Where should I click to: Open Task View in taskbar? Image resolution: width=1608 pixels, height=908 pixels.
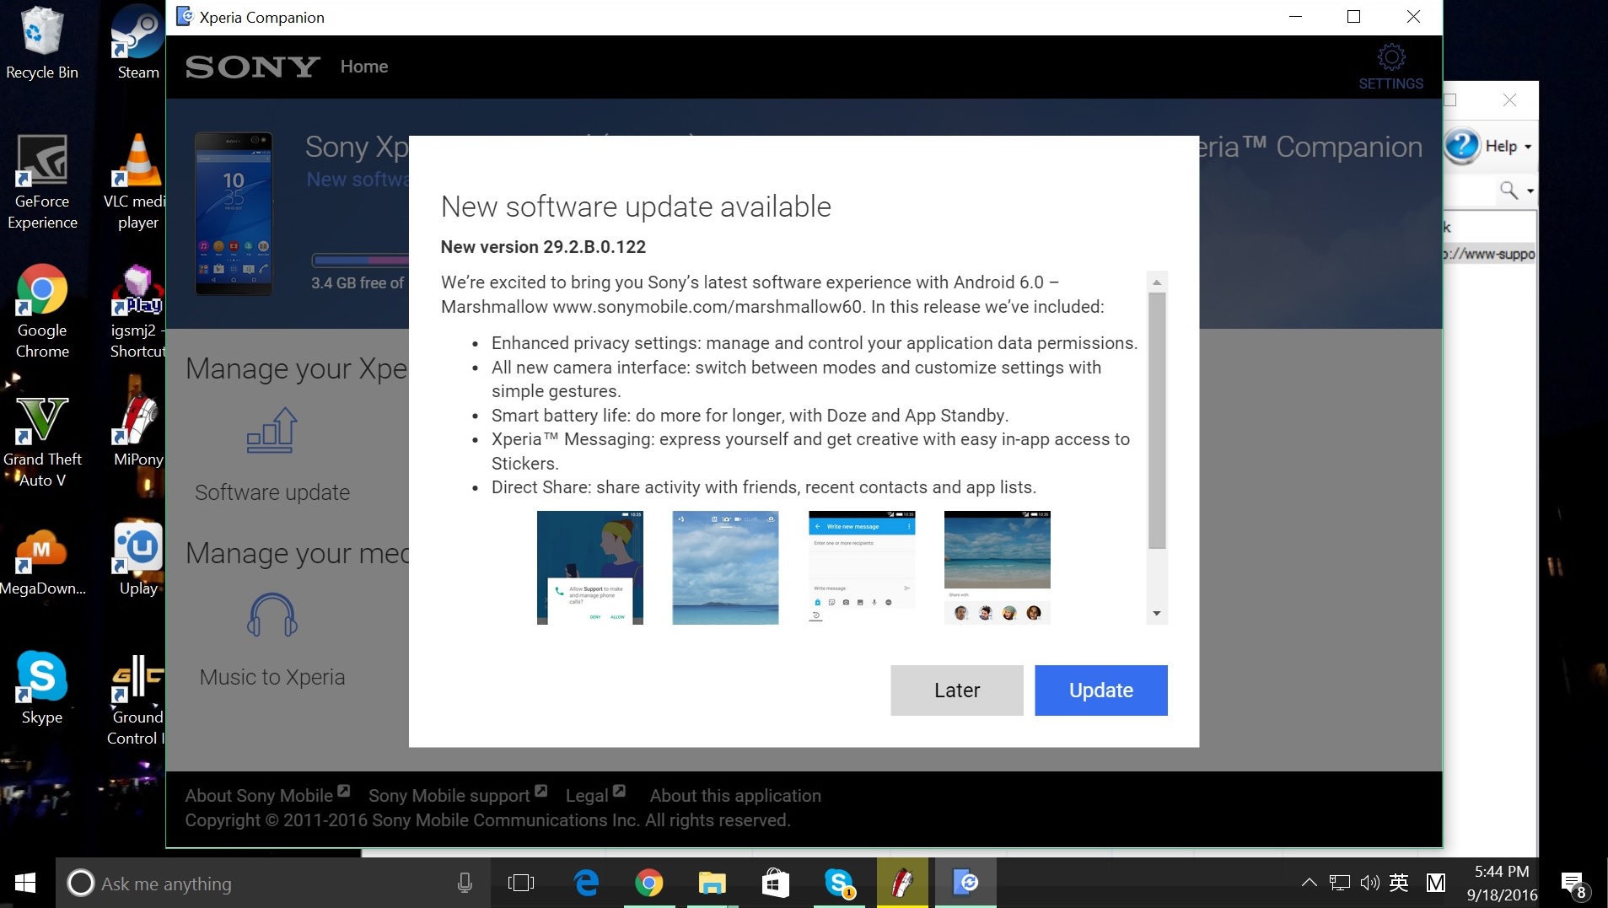pyautogui.click(x=521, y=883)
